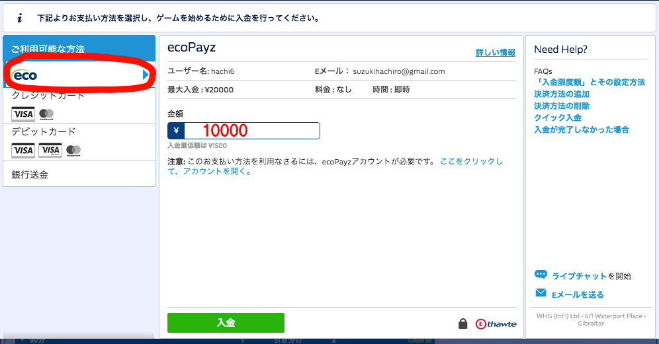
Task: Click the VISA icon under クレジットカード
Action: point(23,114)
